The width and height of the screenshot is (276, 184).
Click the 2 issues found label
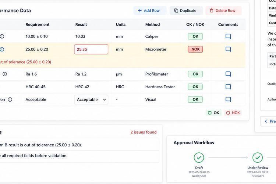144,132
